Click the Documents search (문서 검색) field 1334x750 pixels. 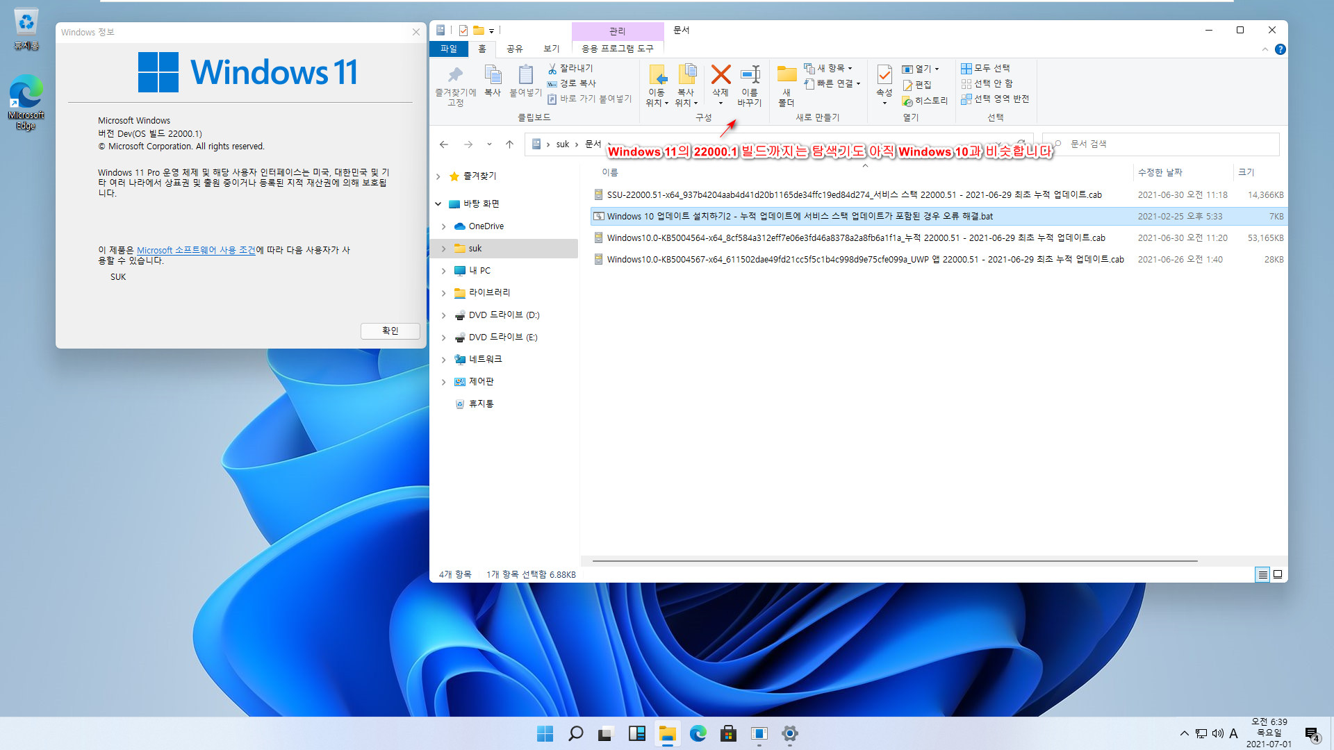tap(1161, 144)
